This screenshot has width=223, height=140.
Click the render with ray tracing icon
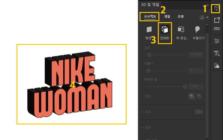click(202, 17)
